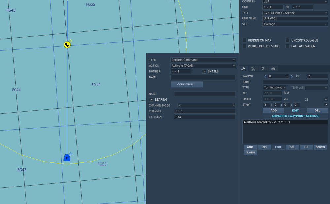330x204 pixels.
Task: Check the LATE ACTIVATION option
Action: point(288,46)
